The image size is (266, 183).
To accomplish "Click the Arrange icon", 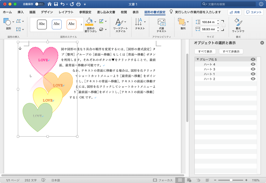I will (181, 22).
